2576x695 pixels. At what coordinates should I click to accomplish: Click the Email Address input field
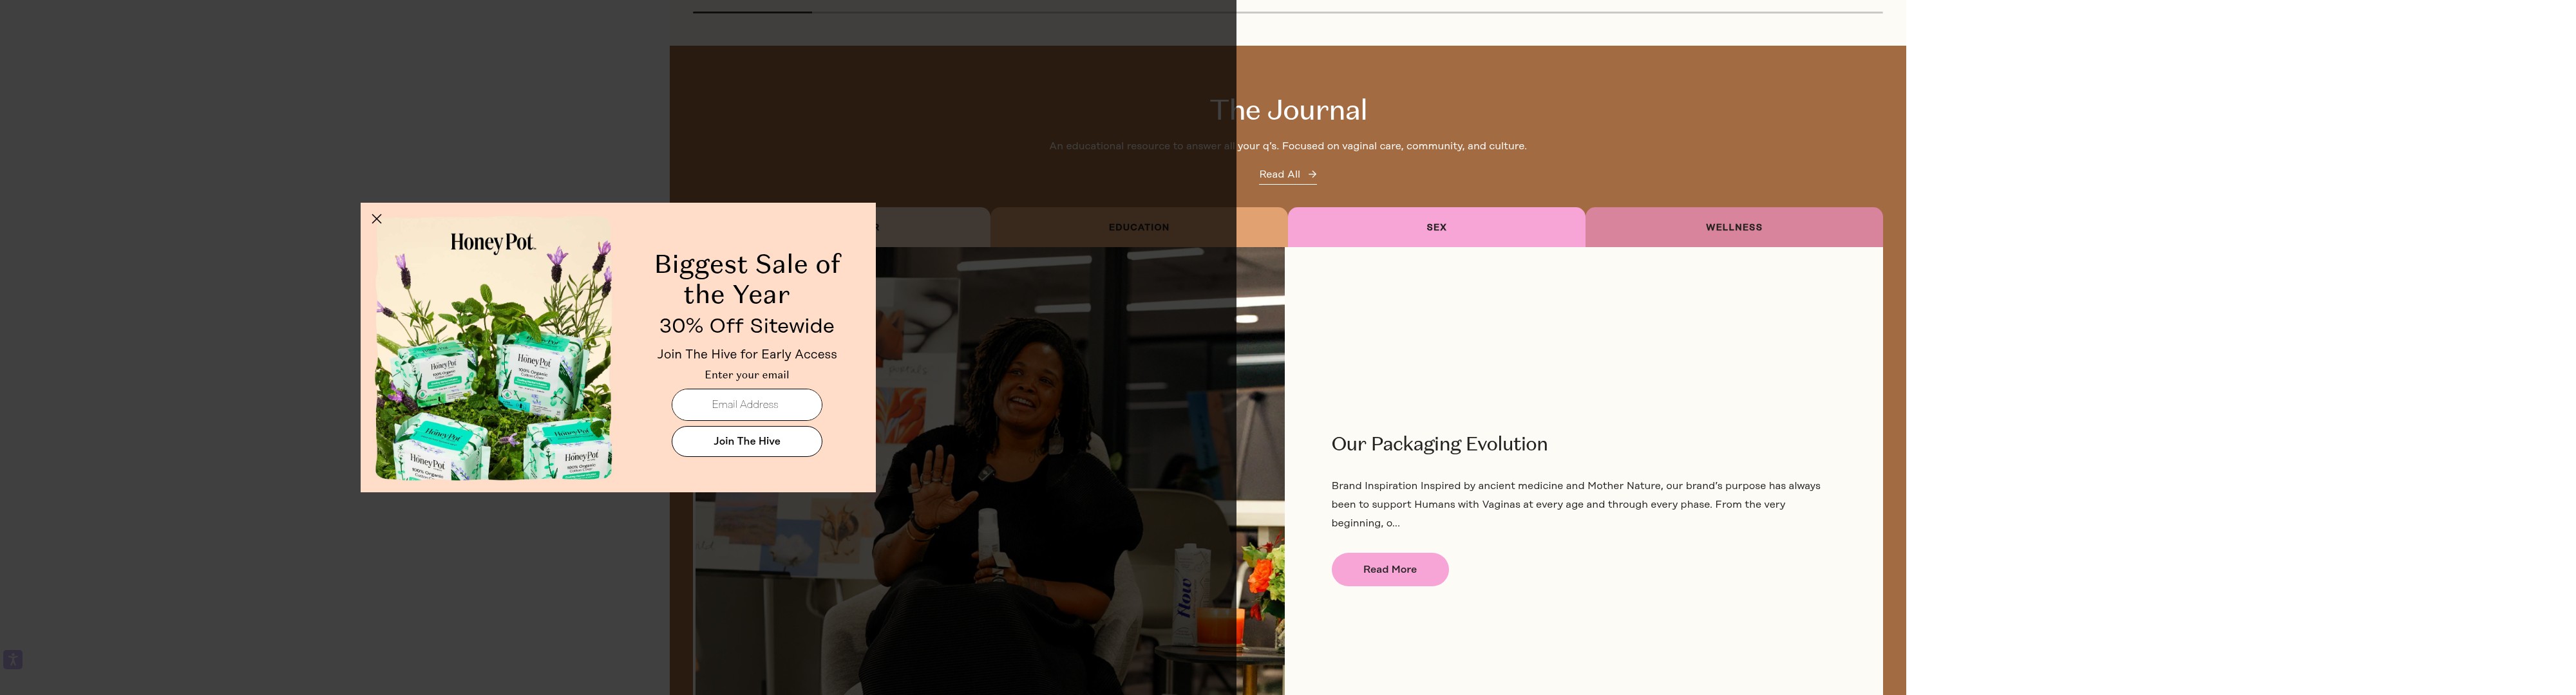pyautogui.click(x=746, y=404)
